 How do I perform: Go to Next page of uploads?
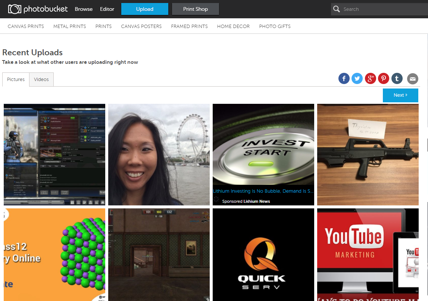pyautogui.click(x=400, y=95)
